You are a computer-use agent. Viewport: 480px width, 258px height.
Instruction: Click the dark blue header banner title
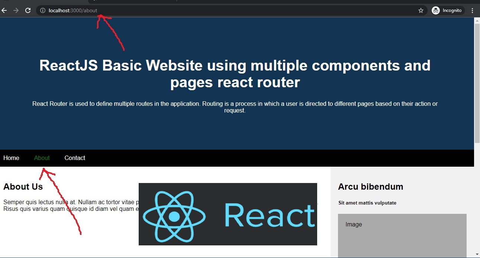[235, 74]
